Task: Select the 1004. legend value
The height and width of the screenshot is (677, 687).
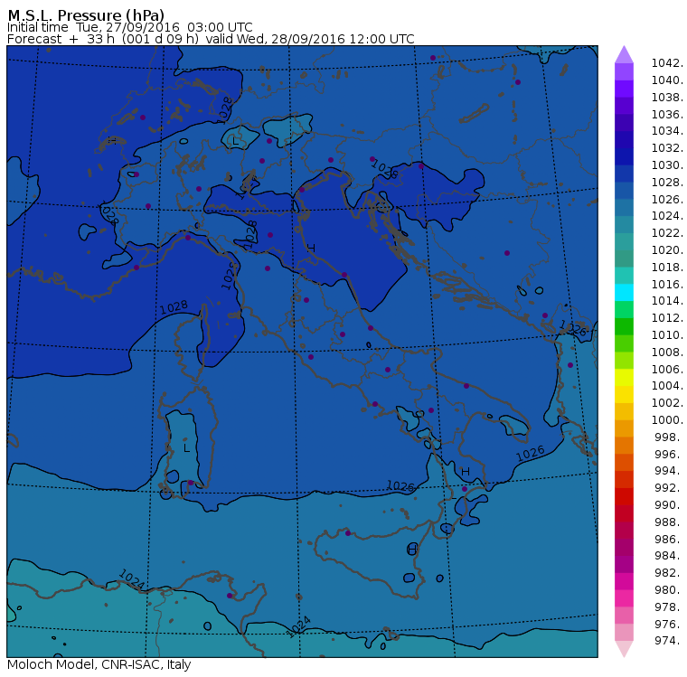Action: point(667,386)
